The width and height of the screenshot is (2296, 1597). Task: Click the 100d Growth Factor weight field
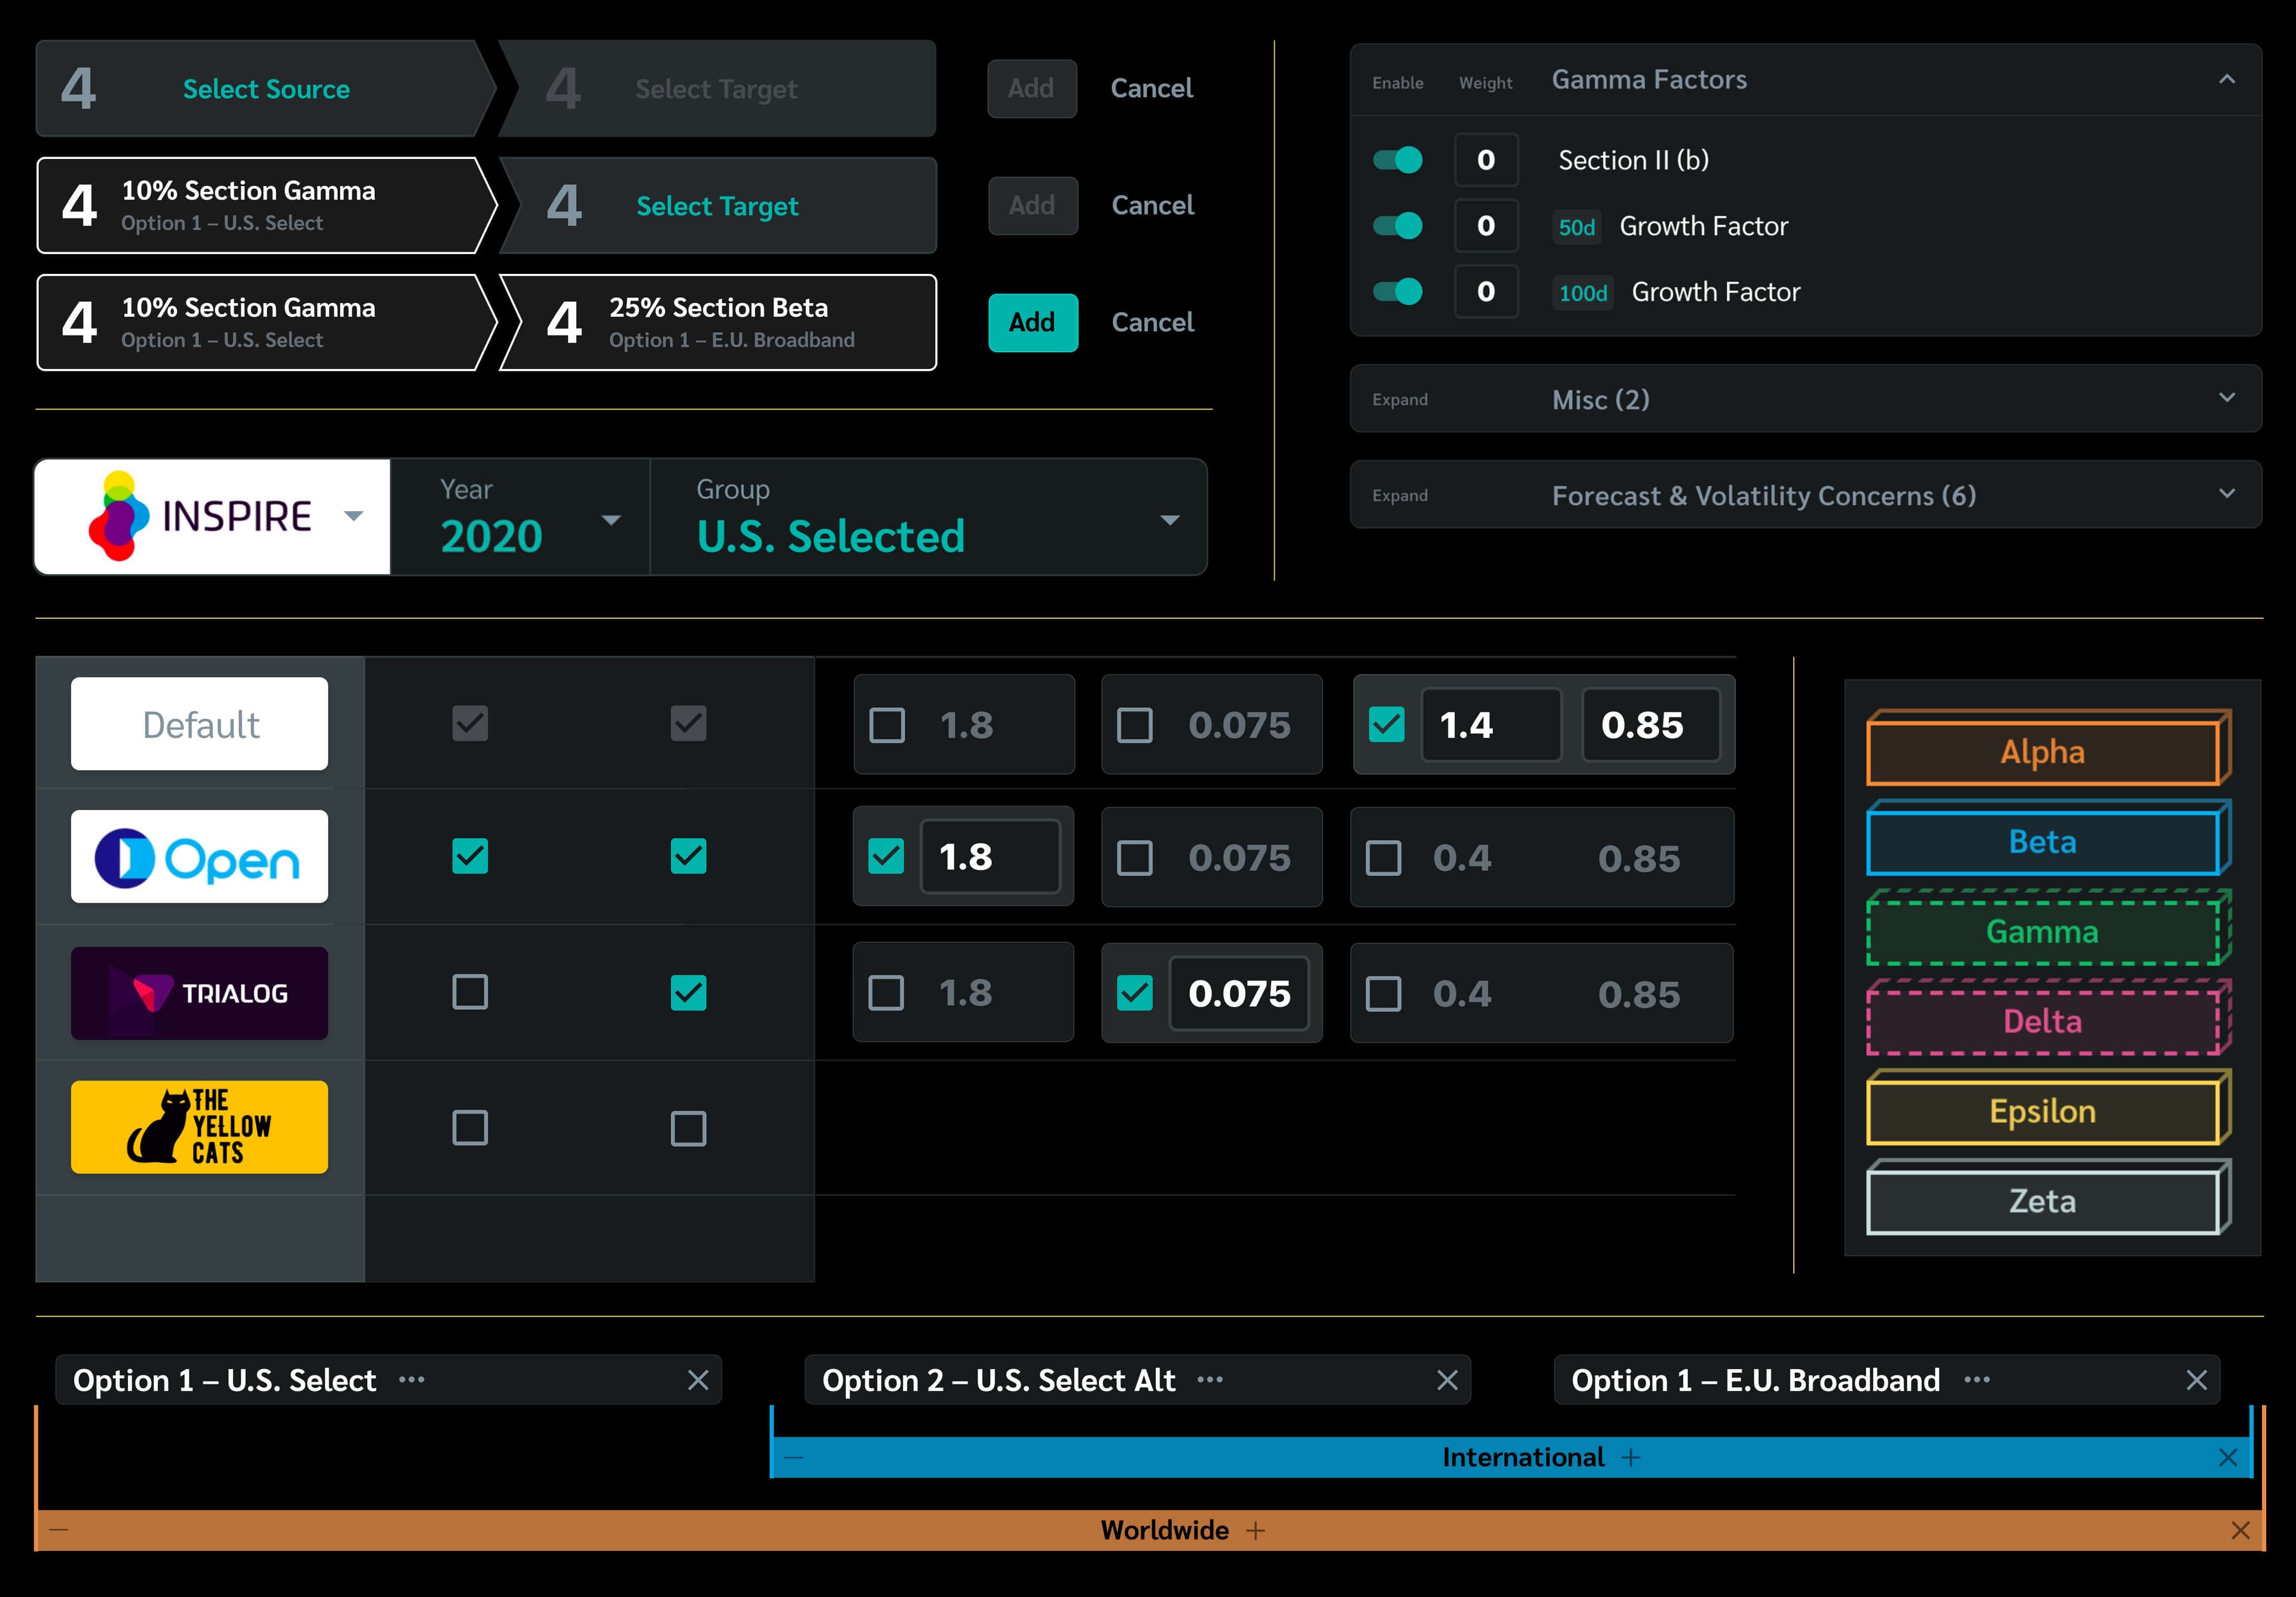1486,292
